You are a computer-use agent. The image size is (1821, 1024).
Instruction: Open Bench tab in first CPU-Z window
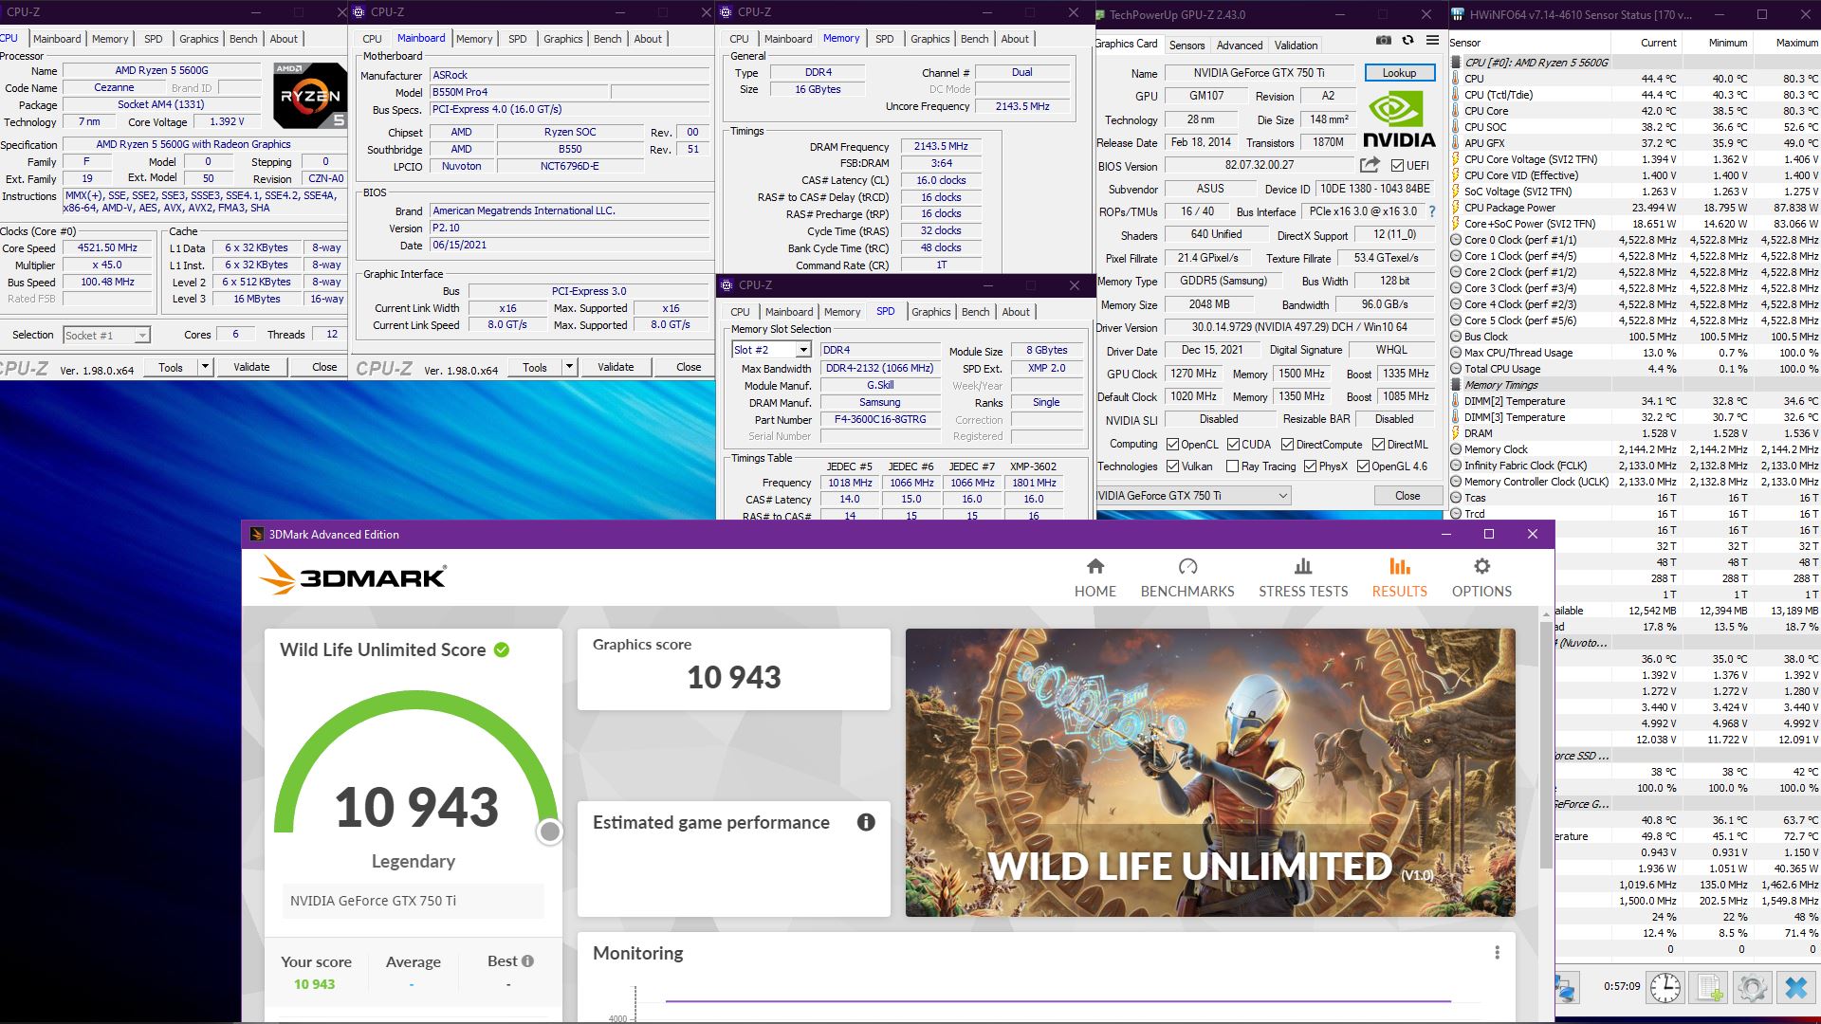click(243, 39)
